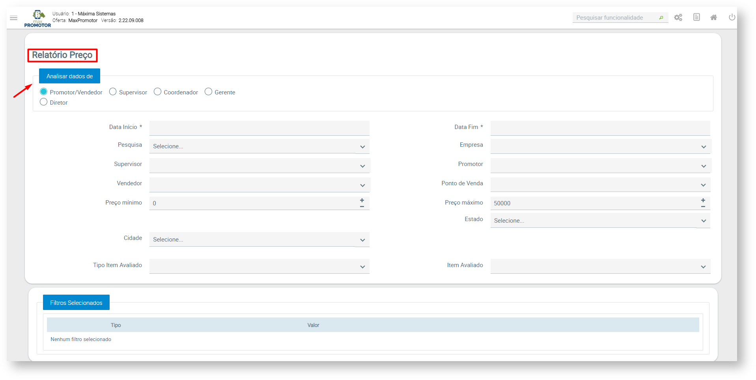
Task: Click the Data Início date field
Action: point(259,128)
